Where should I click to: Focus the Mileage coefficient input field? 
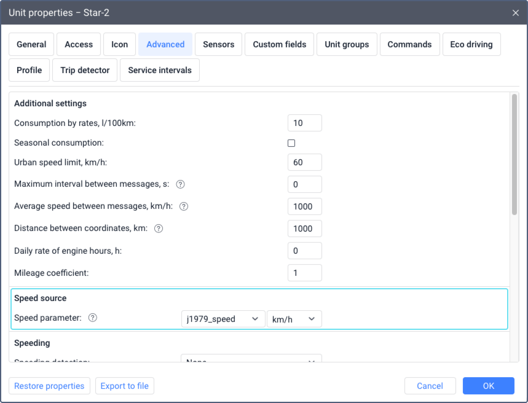point(304,273)
